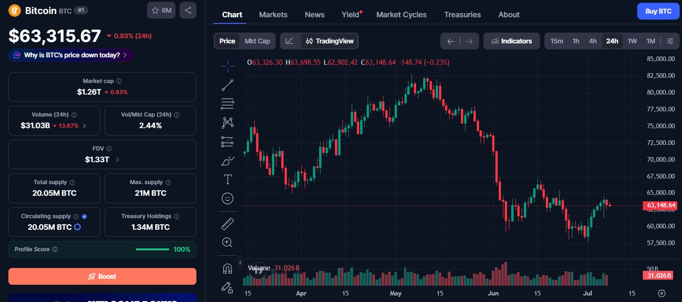Show Profile Score info icon
Viewport: 682px width, 302px height.
point(55,249)
